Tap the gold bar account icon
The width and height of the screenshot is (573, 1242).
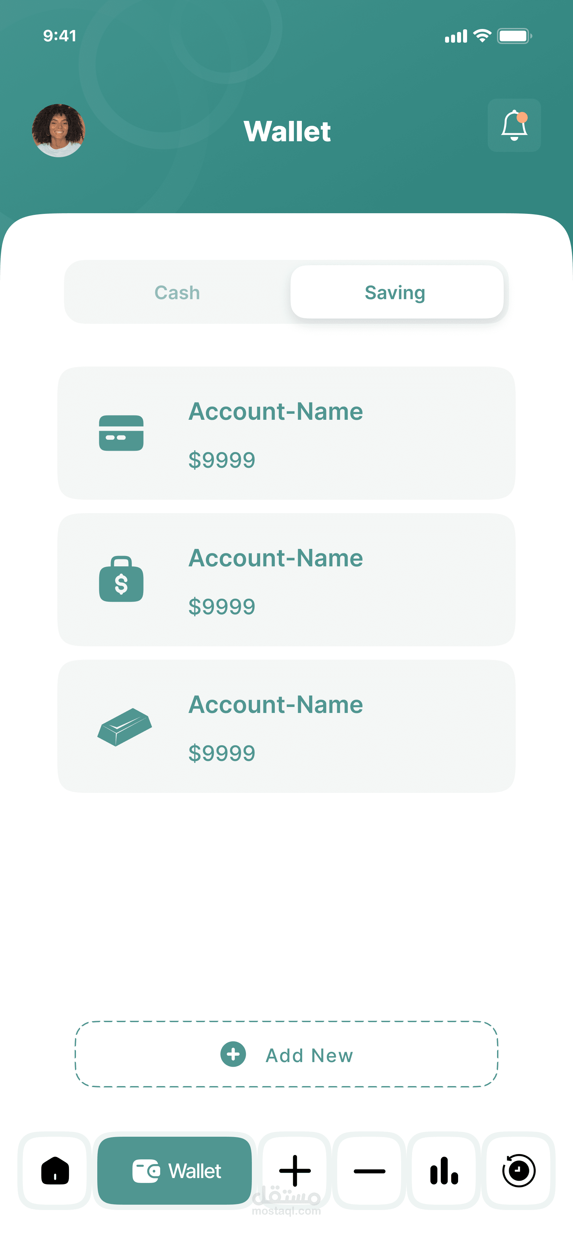click(125, 727)
